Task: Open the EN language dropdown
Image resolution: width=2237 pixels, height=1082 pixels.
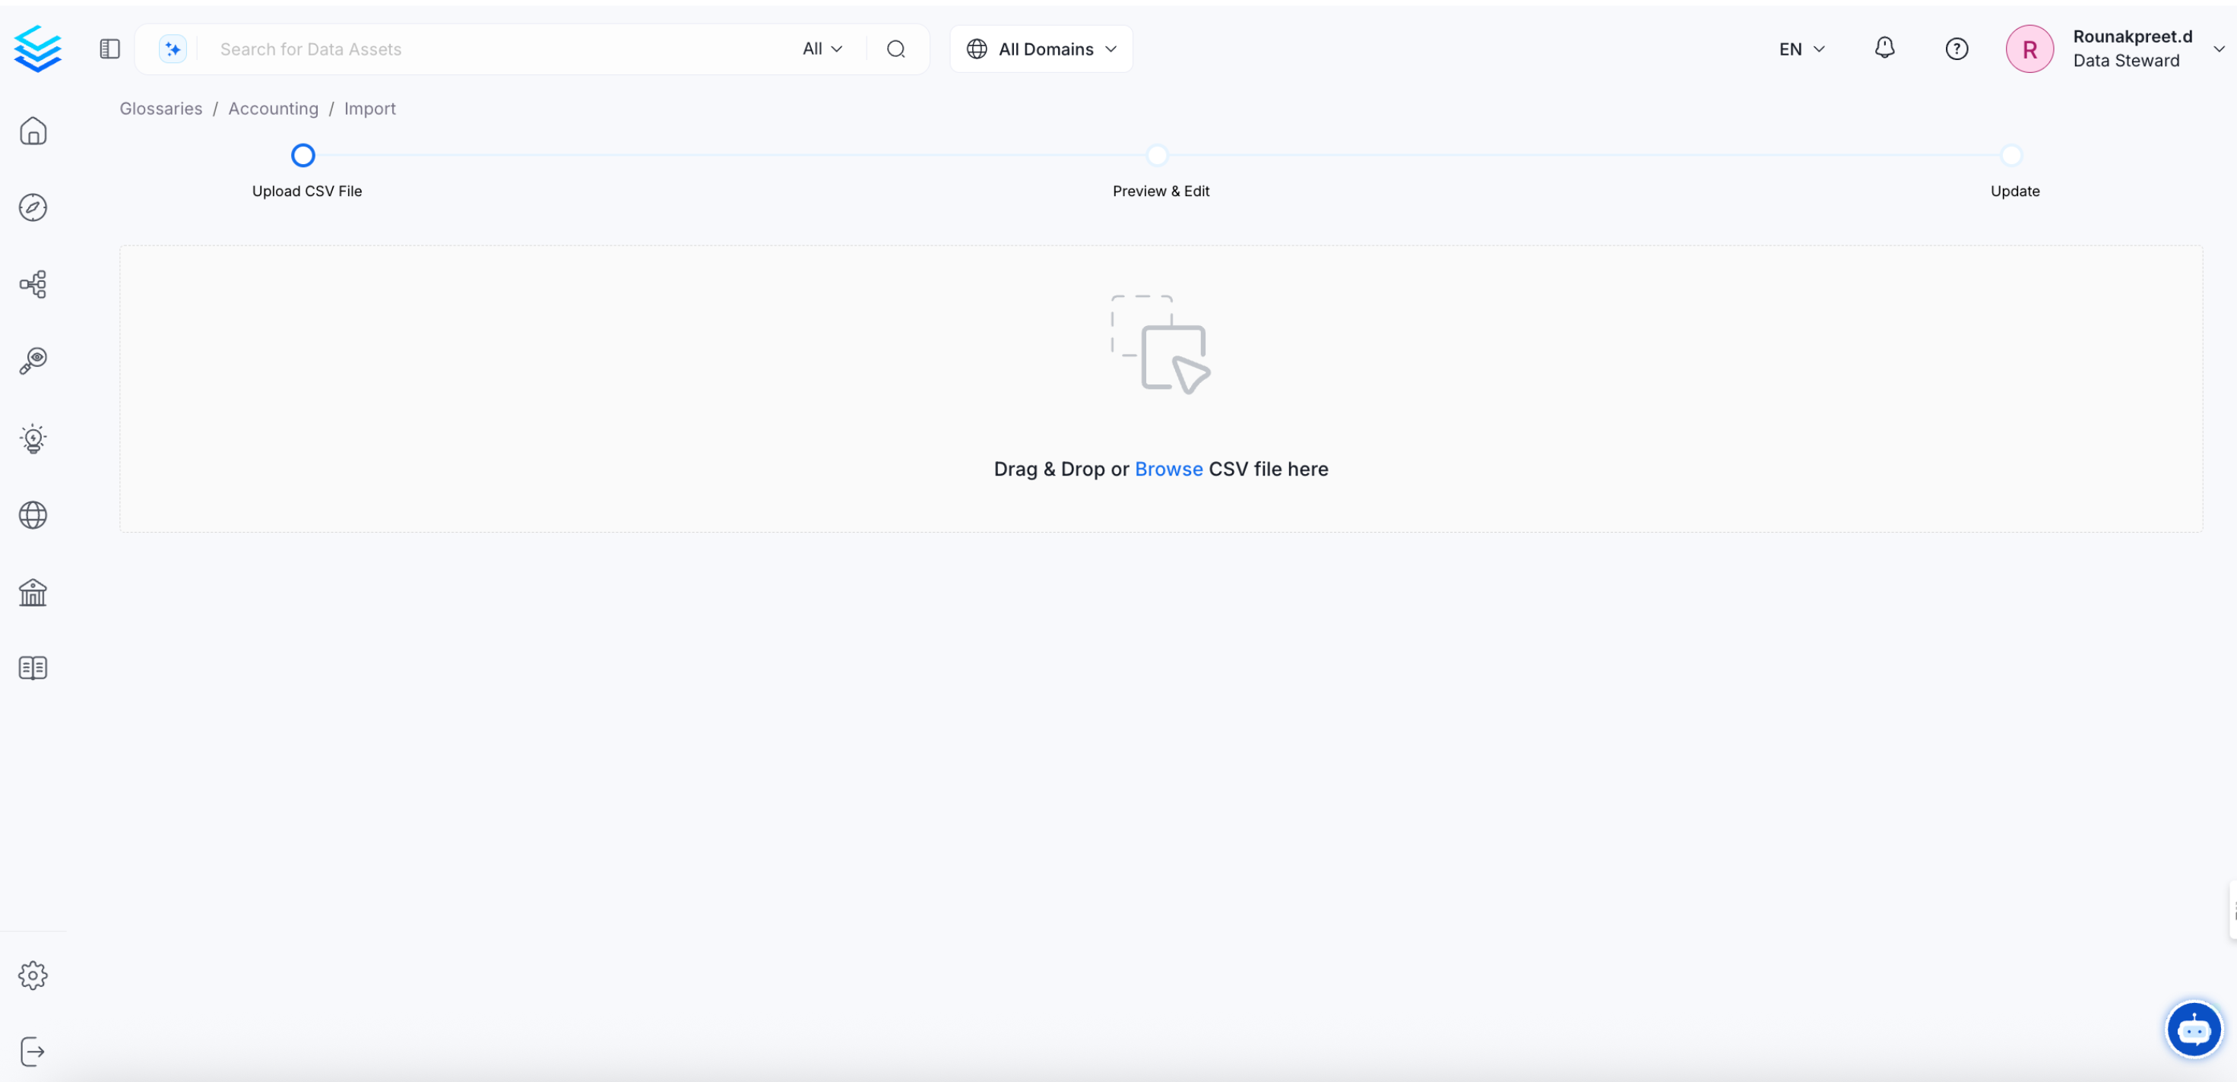Action: click(1801, 49)
